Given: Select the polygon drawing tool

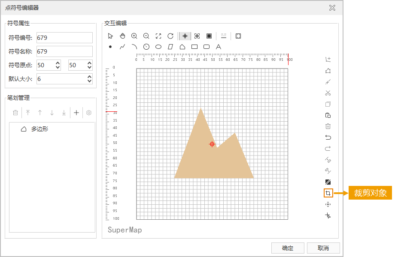Looking at the screenshot, I should 182,47.
